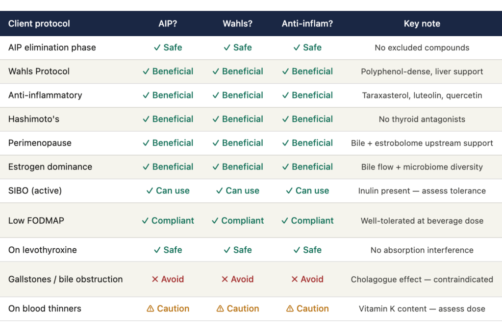Click the "AIP?" column header
Screen dimensions: 502x332
(168, 24)
